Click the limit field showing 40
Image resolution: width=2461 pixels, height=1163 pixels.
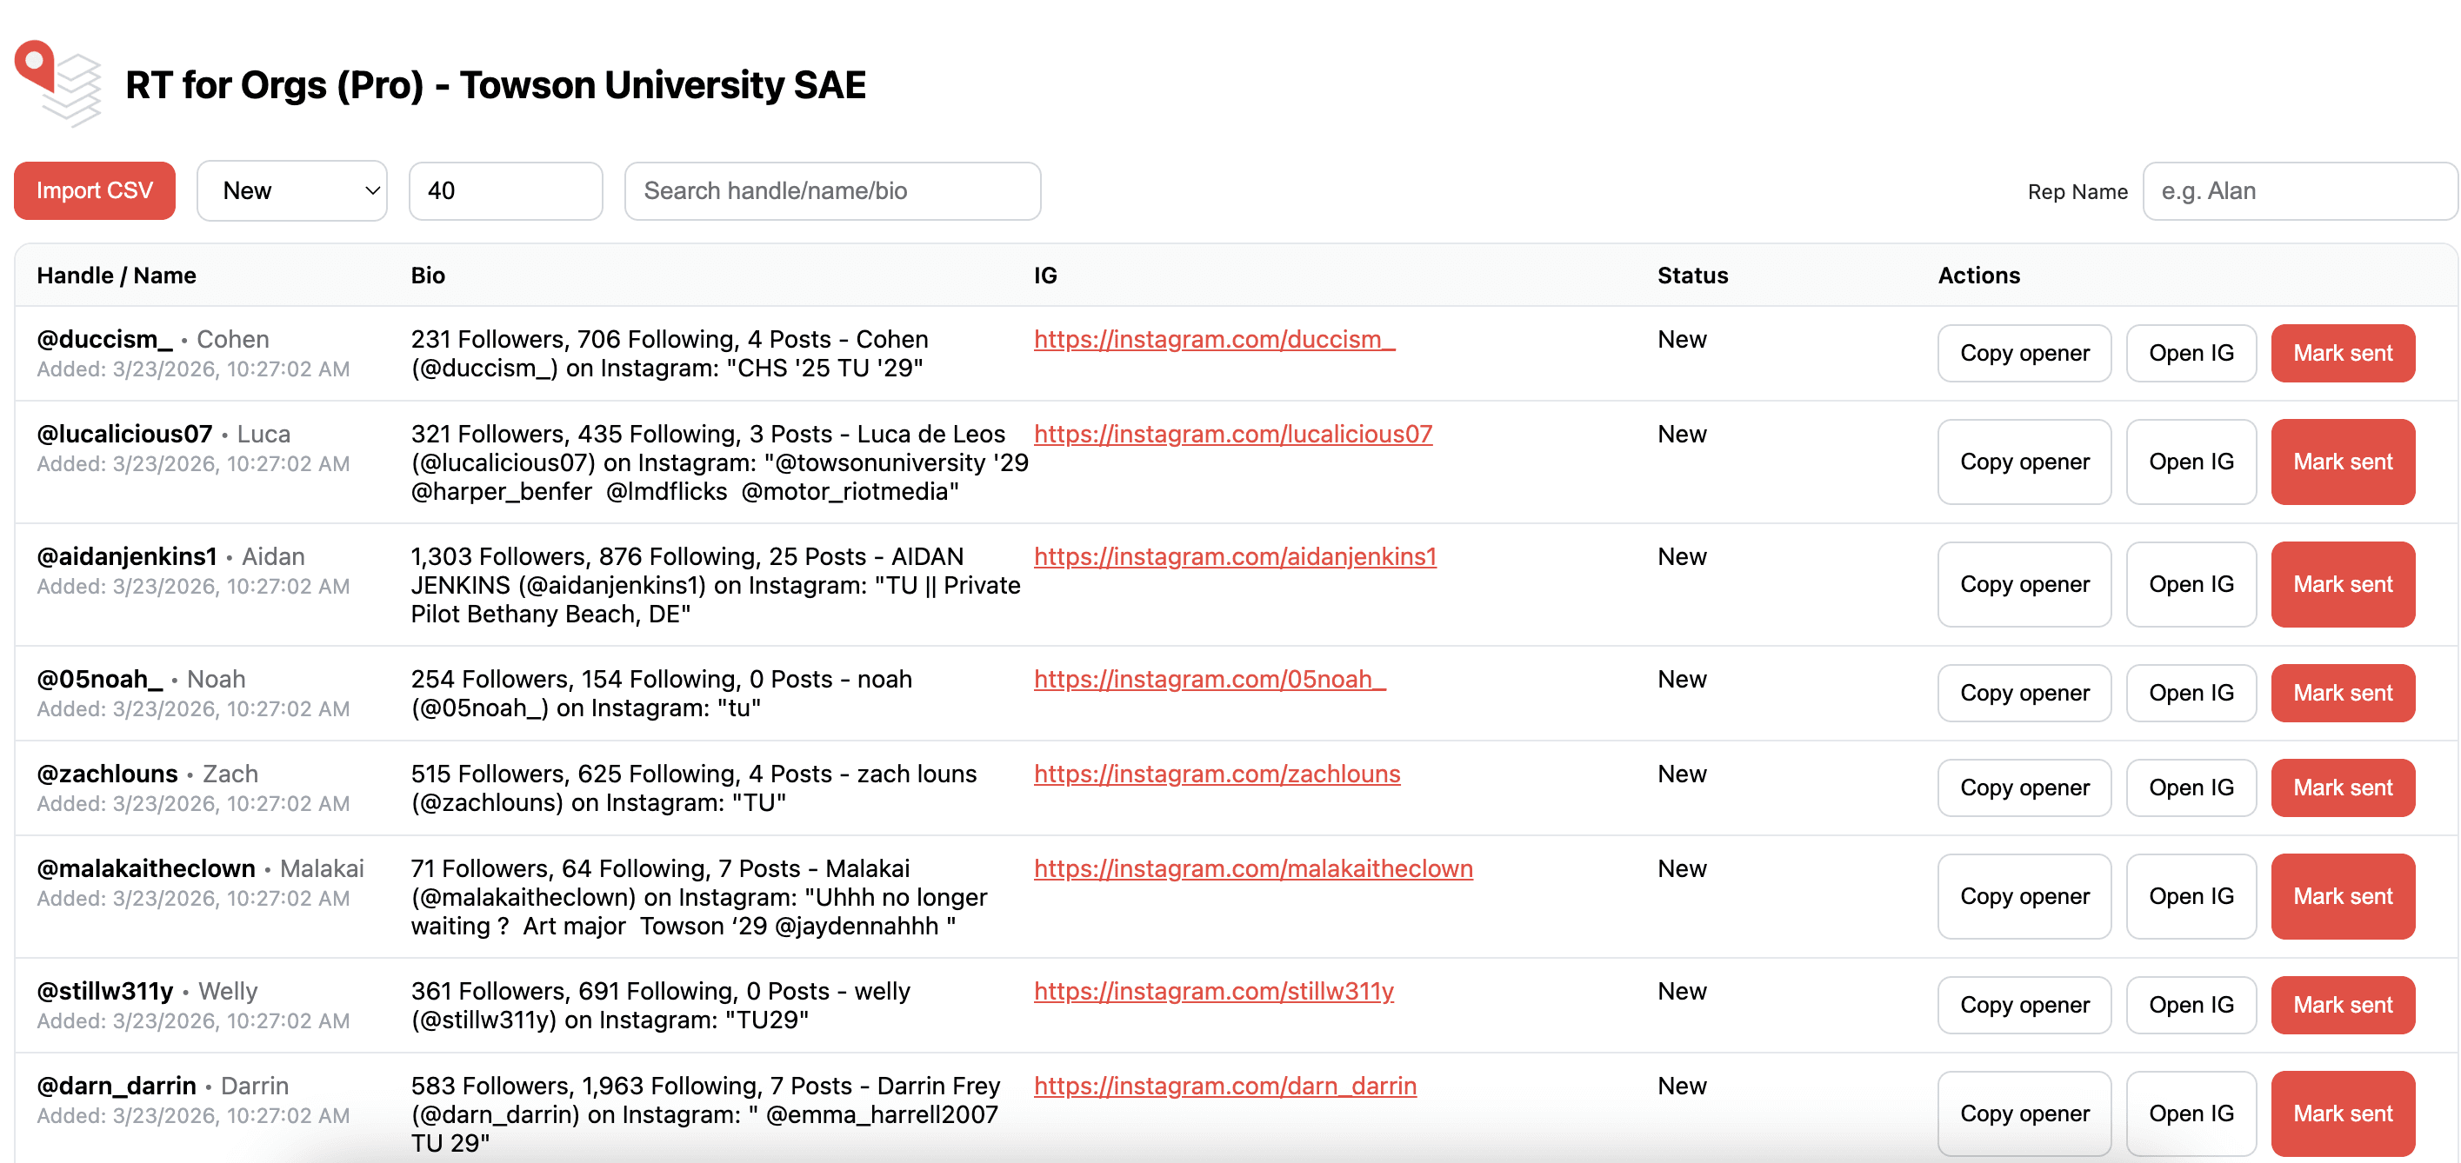pyautogui.click(x=504, y=191)
